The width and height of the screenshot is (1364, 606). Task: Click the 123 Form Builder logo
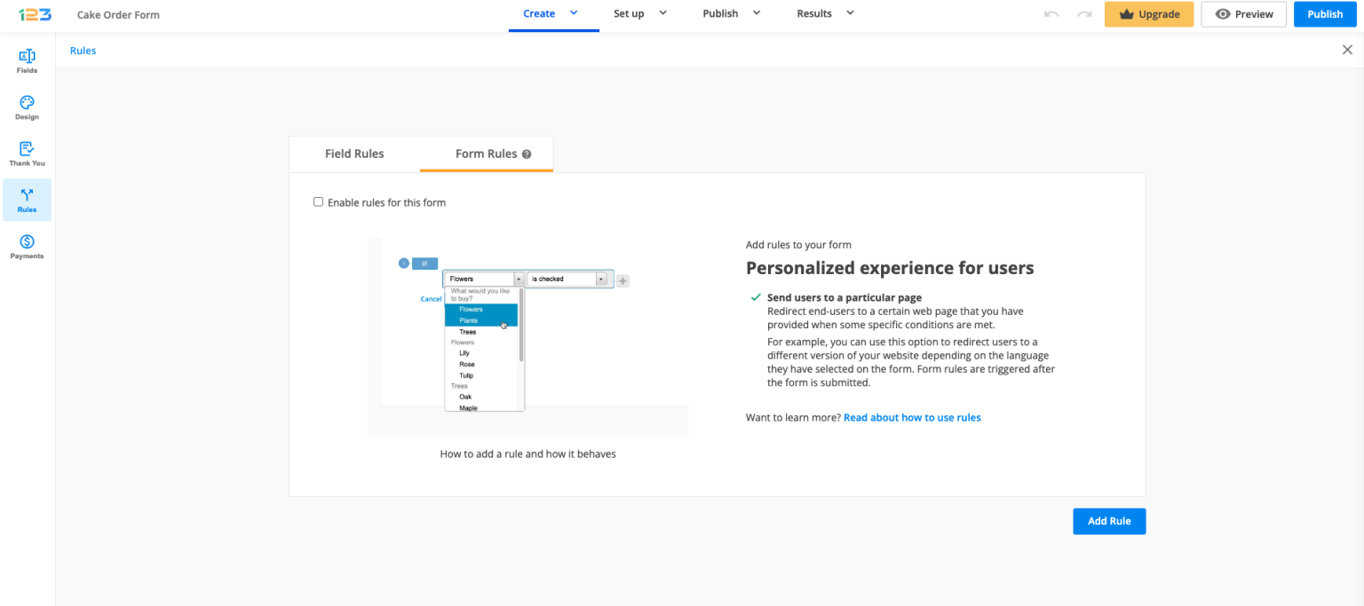point(36,14)
